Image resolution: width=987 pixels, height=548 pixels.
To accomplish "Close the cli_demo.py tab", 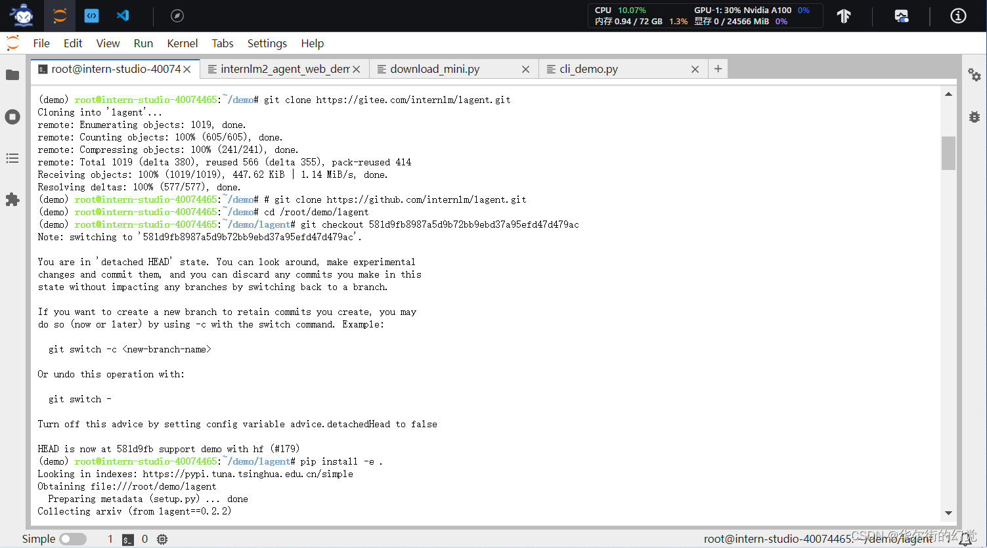I will [695, 69].
